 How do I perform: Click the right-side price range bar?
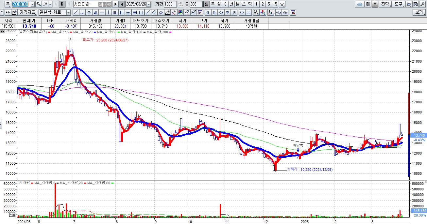coord(409,135)
